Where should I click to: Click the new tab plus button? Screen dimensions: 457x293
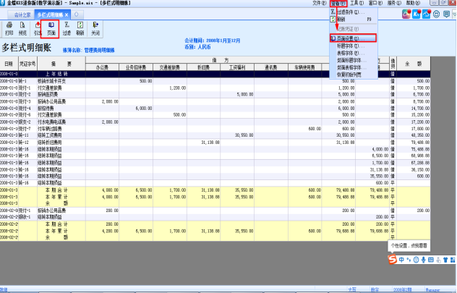[x=77, y=14]
